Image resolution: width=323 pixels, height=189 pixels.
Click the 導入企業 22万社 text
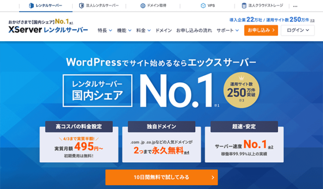(246, 20)
